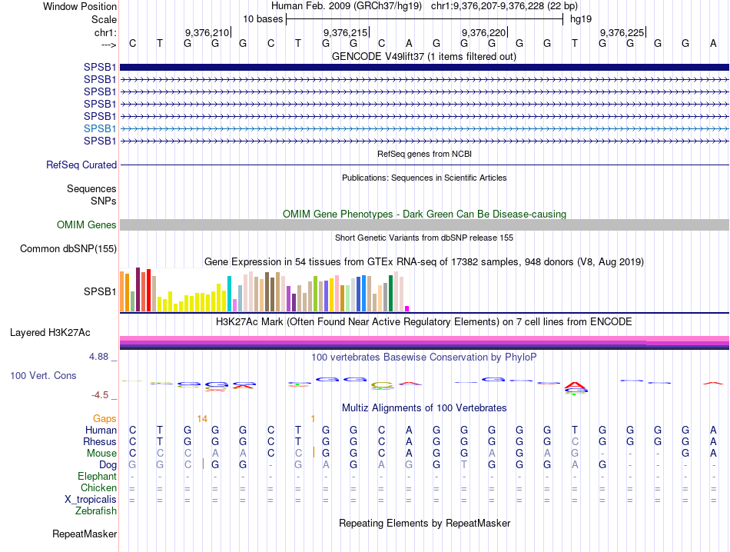Click the Multiz Alignments of 100 Vertebrates title
730x552 pixels.
click(x=424, y=407)
